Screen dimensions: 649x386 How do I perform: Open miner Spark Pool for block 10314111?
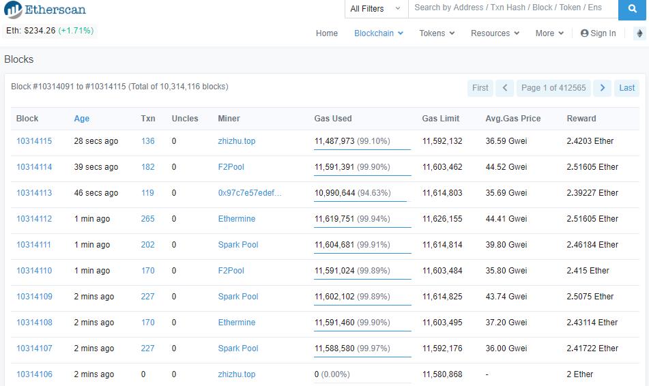pos(238,245)
